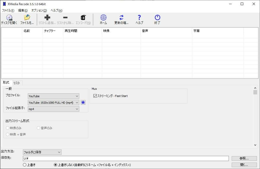Click the 字幕 column header
This screenshot has height=169, width=260.
pyautogui.click(x=218, y=31)
